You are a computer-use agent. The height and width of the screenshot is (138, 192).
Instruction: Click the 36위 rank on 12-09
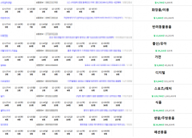coord(105,105)
